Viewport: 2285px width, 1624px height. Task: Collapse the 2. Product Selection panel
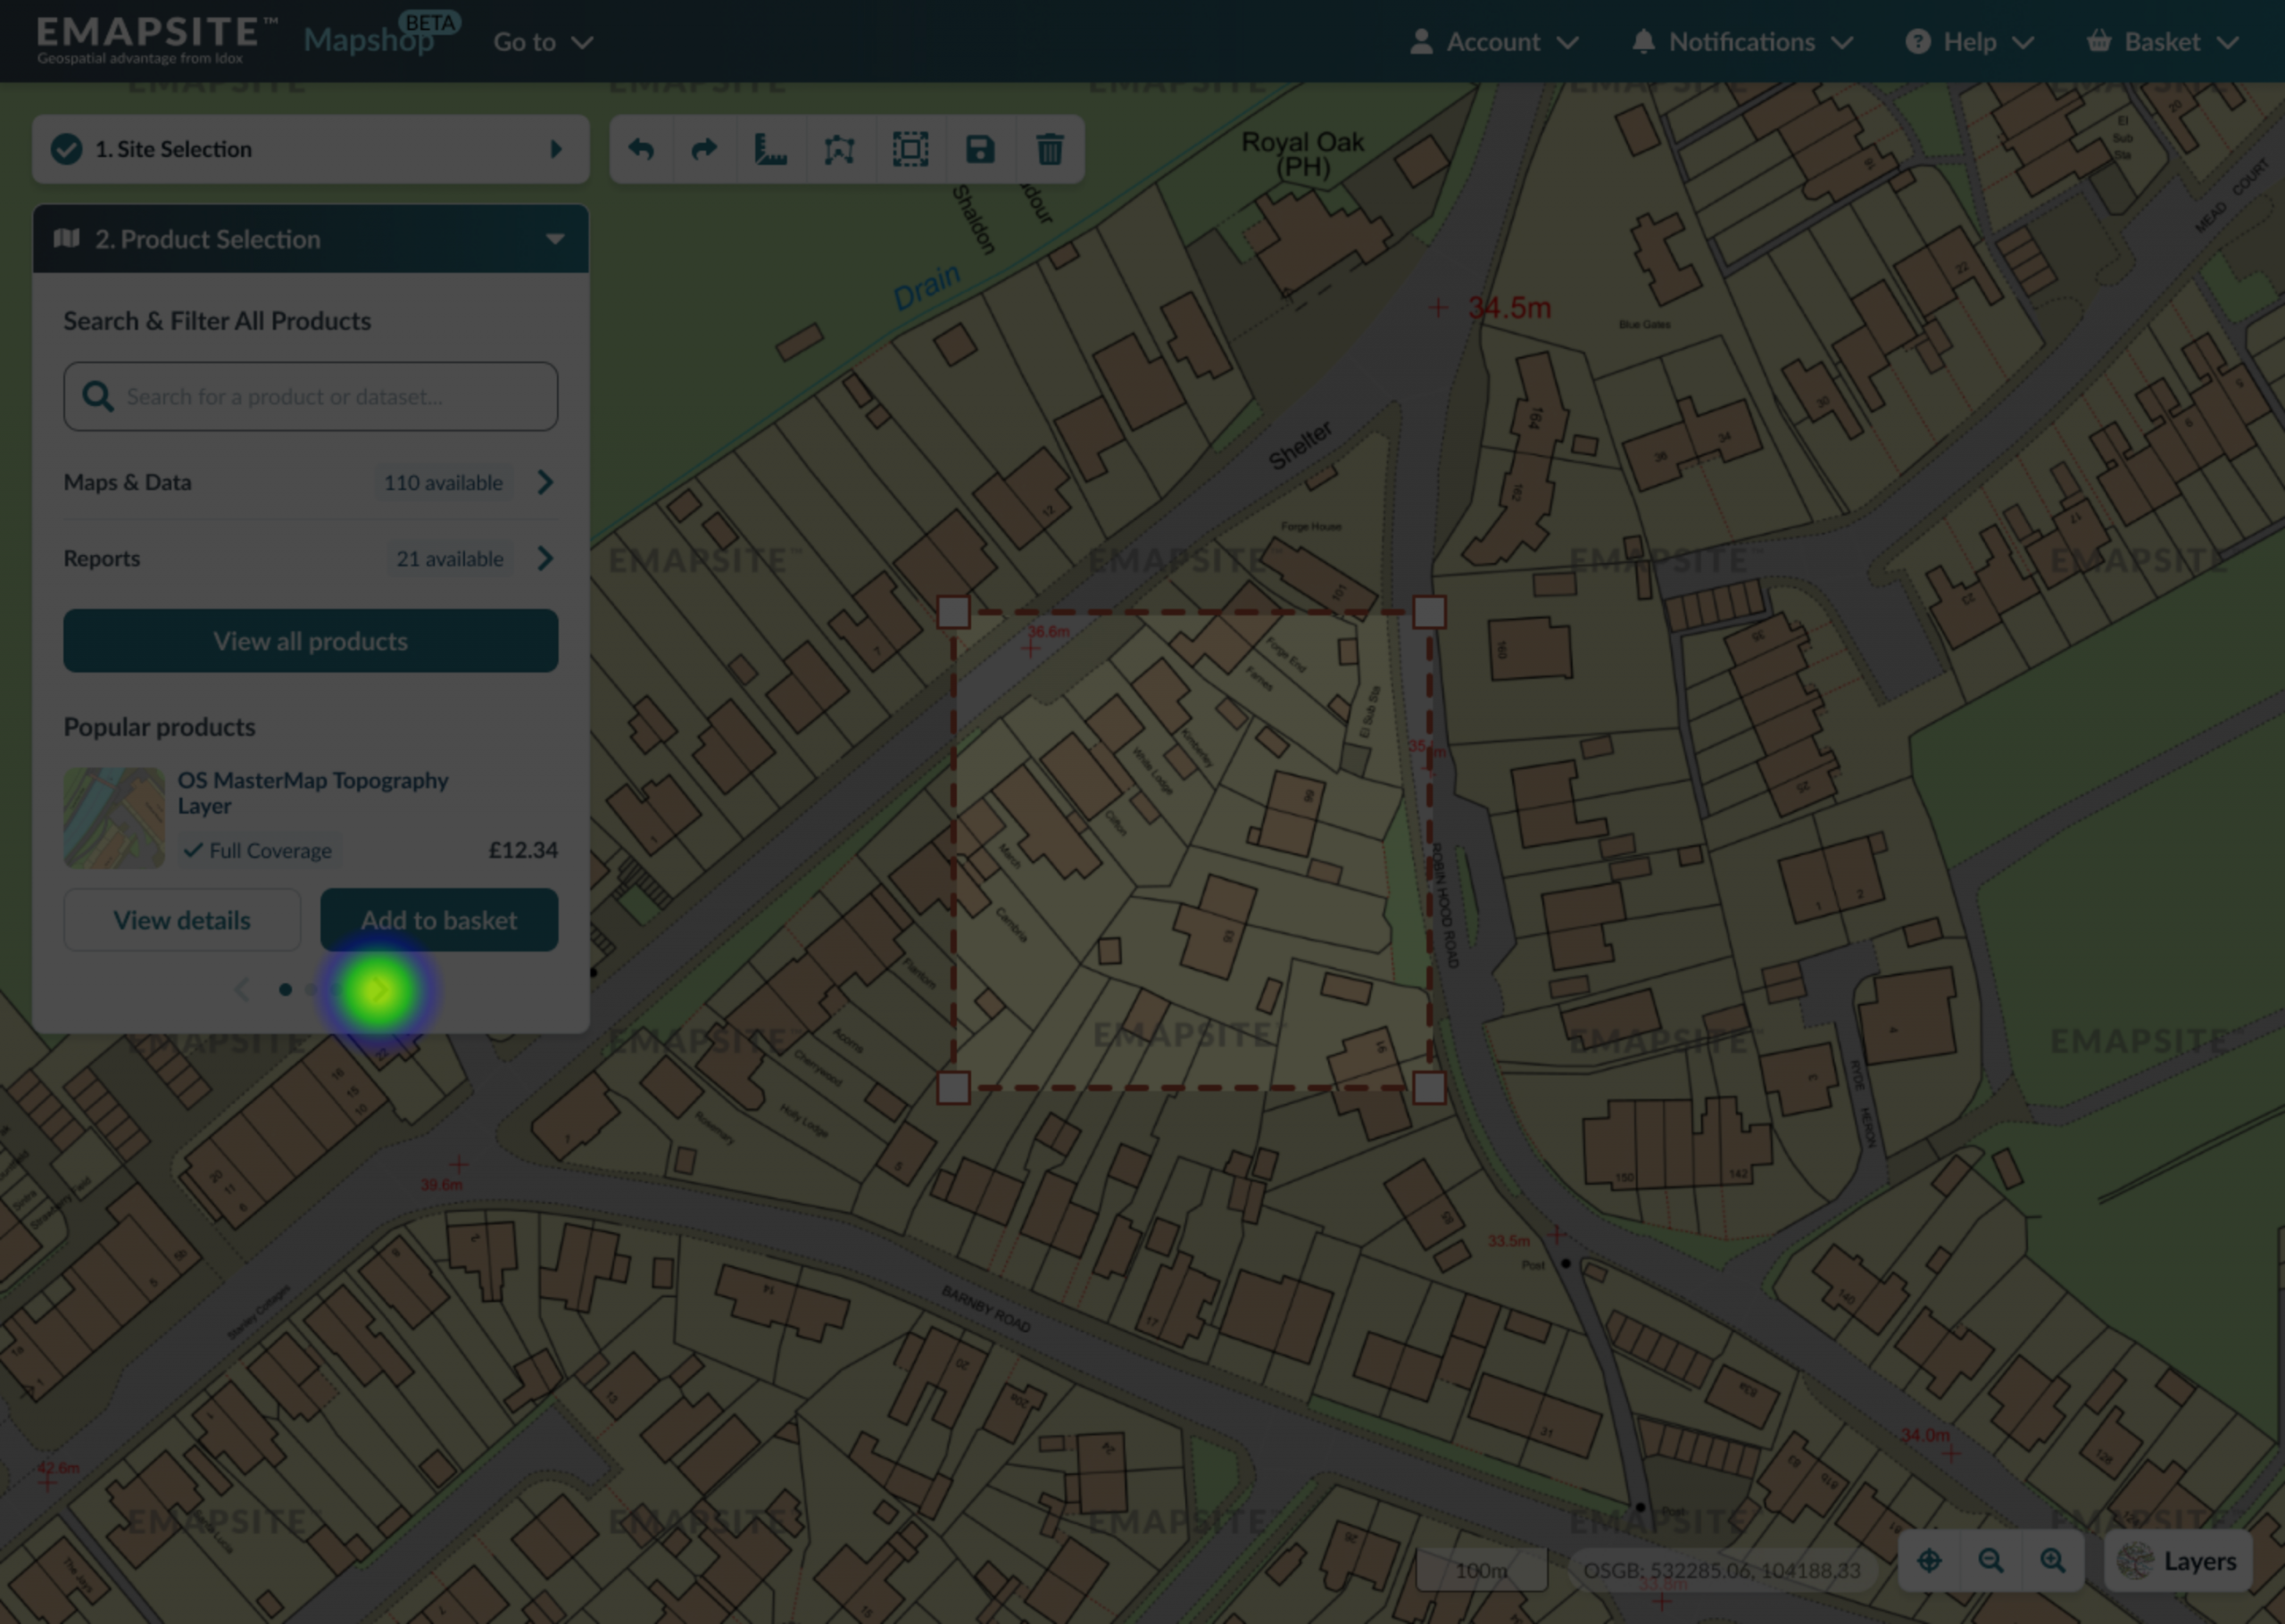coord(555,239)
